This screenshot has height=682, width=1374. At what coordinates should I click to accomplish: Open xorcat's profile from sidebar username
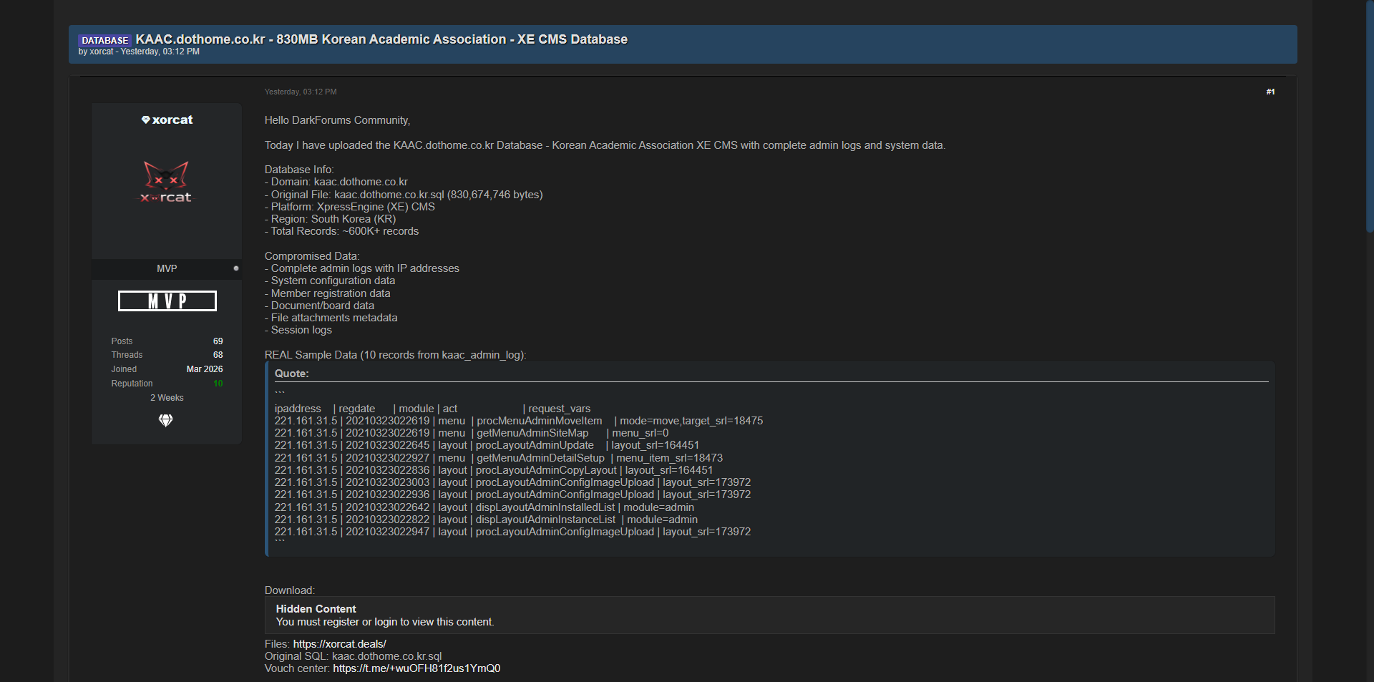pyautogui.click(x=172, y=120)
